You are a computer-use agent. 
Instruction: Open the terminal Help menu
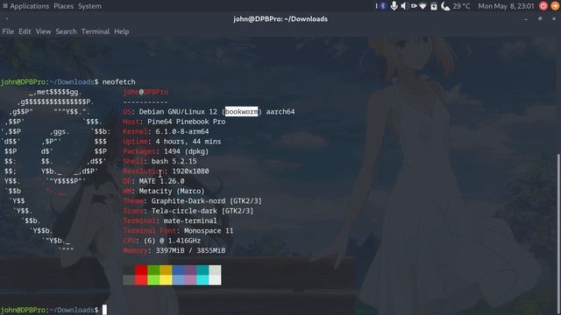tap(121, 31)
